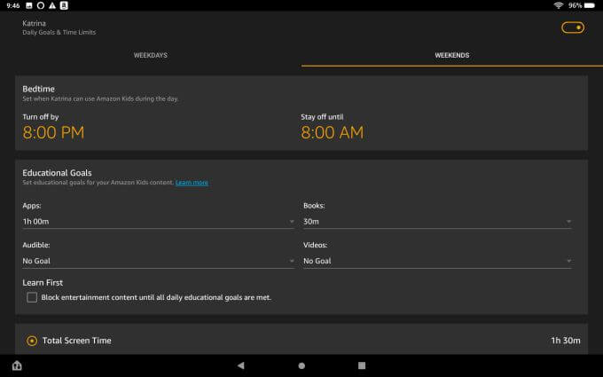Tap the app icon in the navigation bar corner
Viewport: 603px width, 377px height.
tap(17, 365)
